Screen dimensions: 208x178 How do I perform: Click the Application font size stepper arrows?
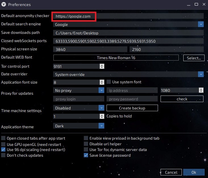(x=102, y=82)
